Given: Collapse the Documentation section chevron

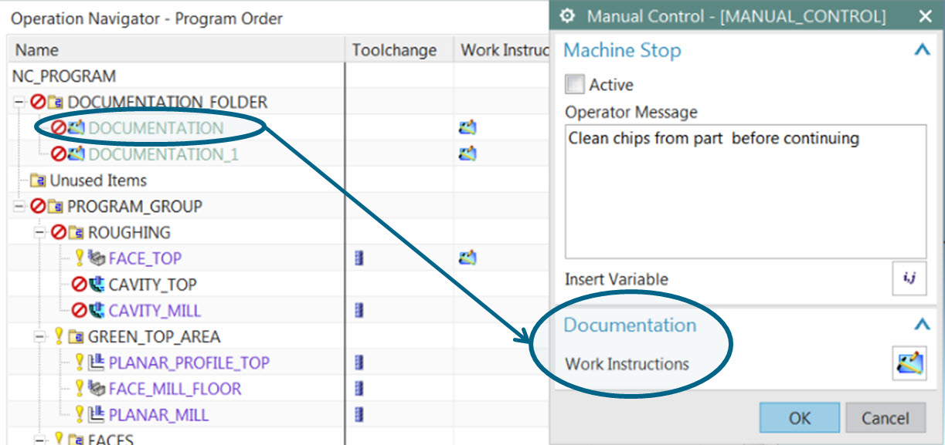Looking at the screenshot, I should pos(921,325).
